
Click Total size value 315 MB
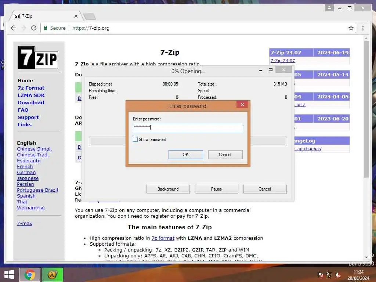pos(280,84)
